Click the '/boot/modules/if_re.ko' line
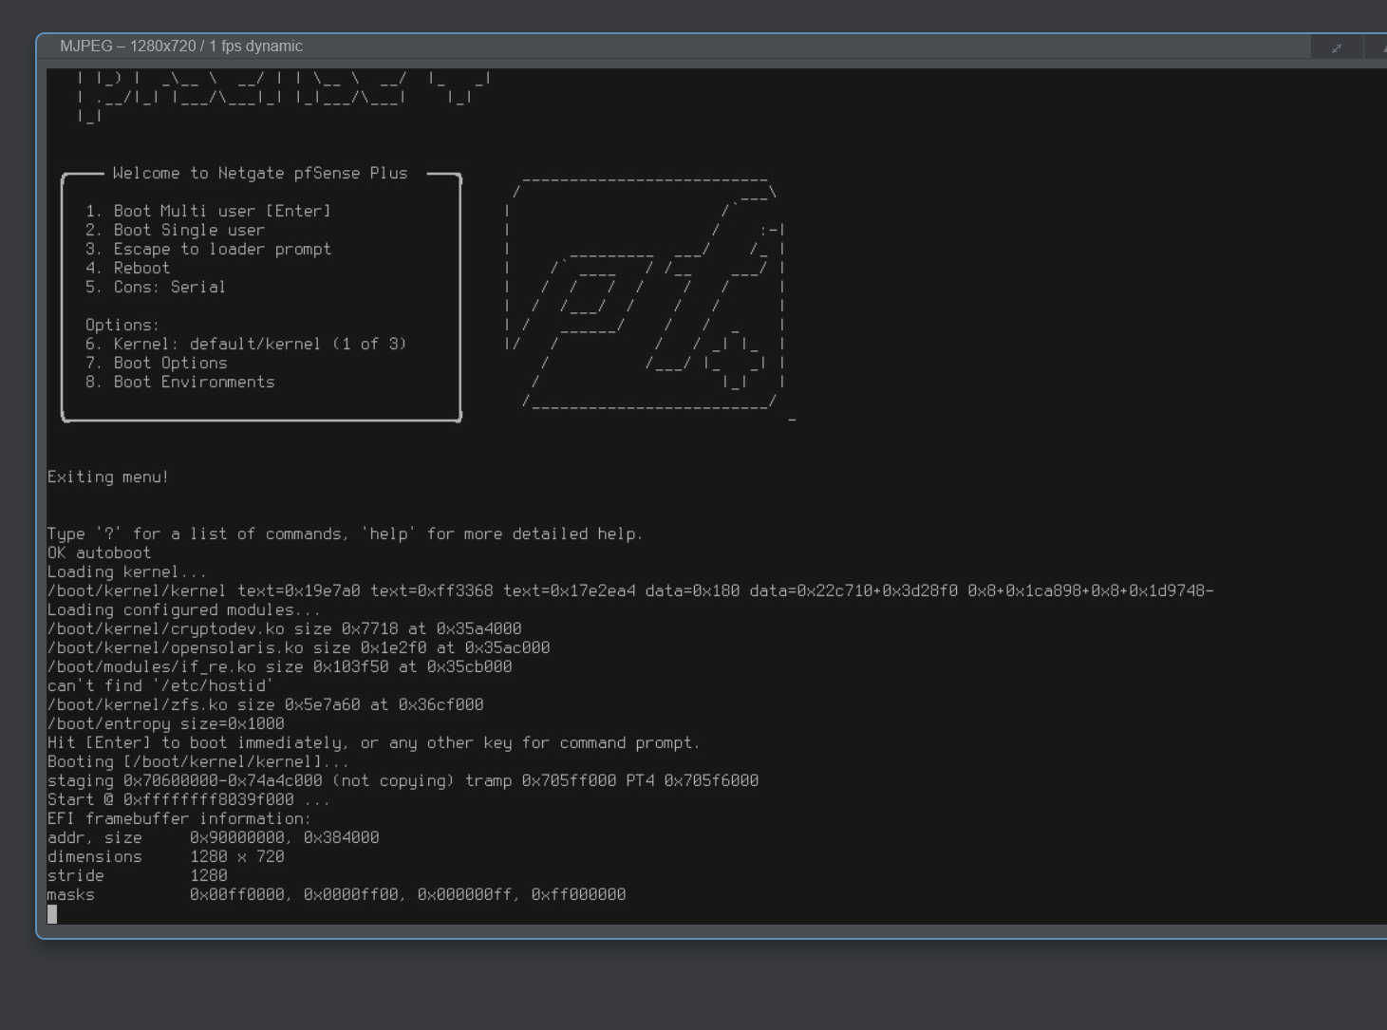The width and height of the screenshot is (1387, 1030). [279, 666]
